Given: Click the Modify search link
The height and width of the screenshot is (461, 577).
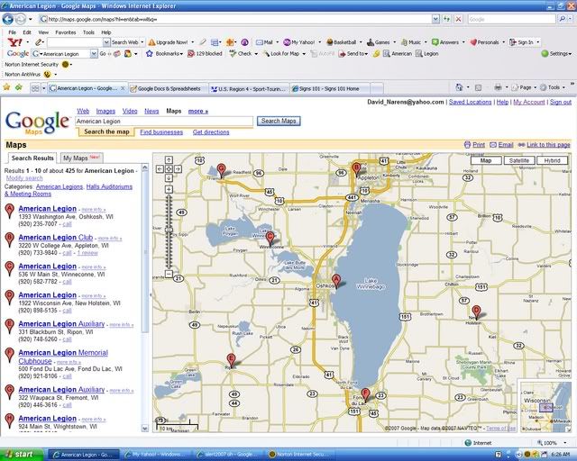Looking at the screenshot, I should point(24,178).
